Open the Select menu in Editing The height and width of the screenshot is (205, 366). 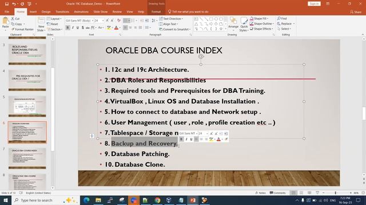coord(284,29)
